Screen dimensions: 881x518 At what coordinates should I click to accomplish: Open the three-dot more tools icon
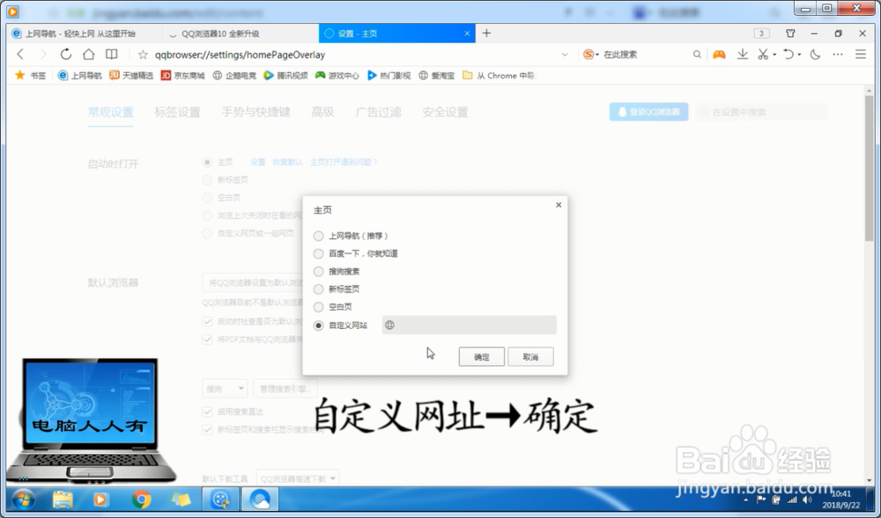(x=838, y=55)
